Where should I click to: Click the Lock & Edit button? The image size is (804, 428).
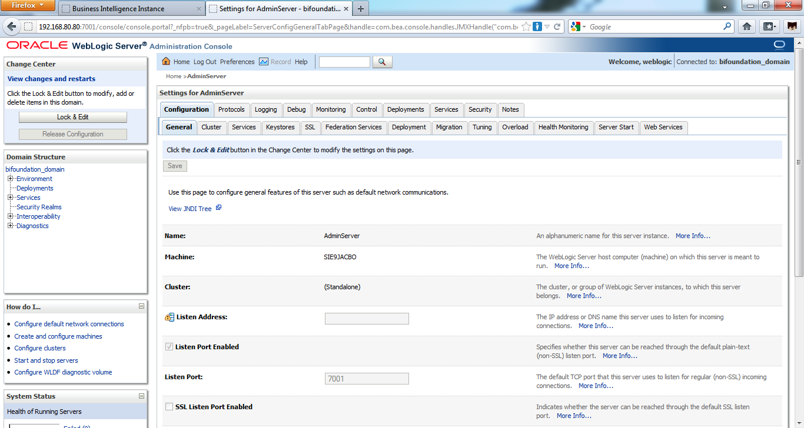point(72,116)
